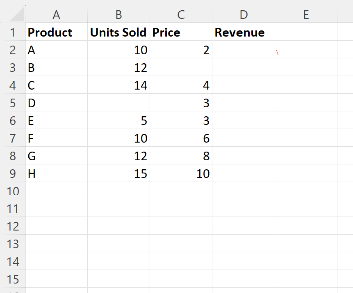Click the "Revenue" header cell

click(x=244, y=32)
